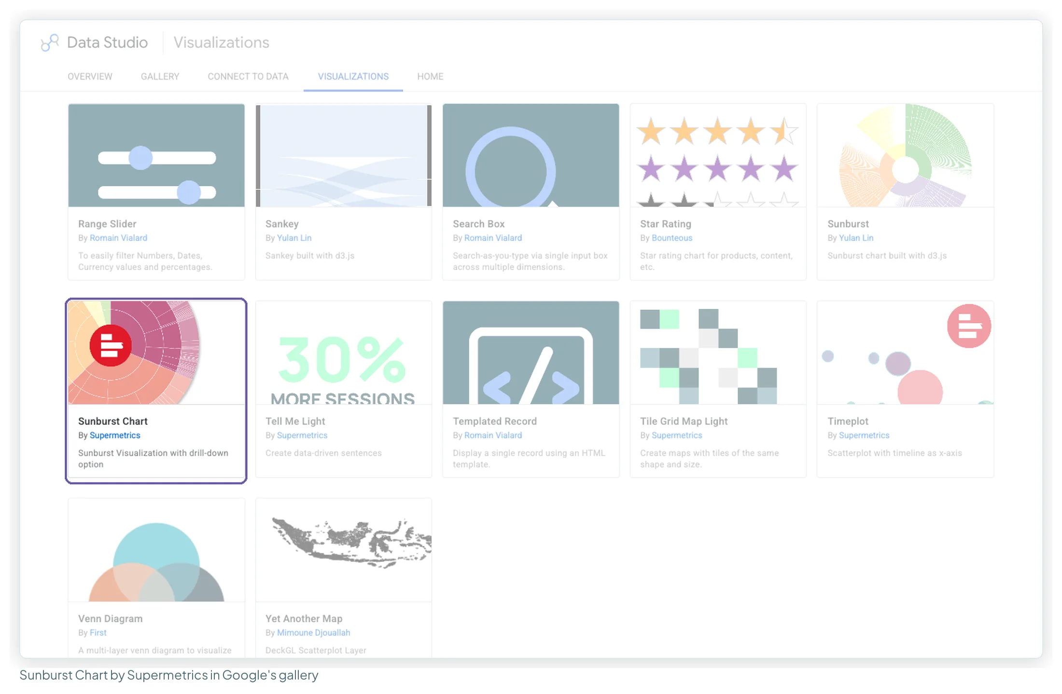Click the Yulan Lin link under Sankey

point(294,238)
